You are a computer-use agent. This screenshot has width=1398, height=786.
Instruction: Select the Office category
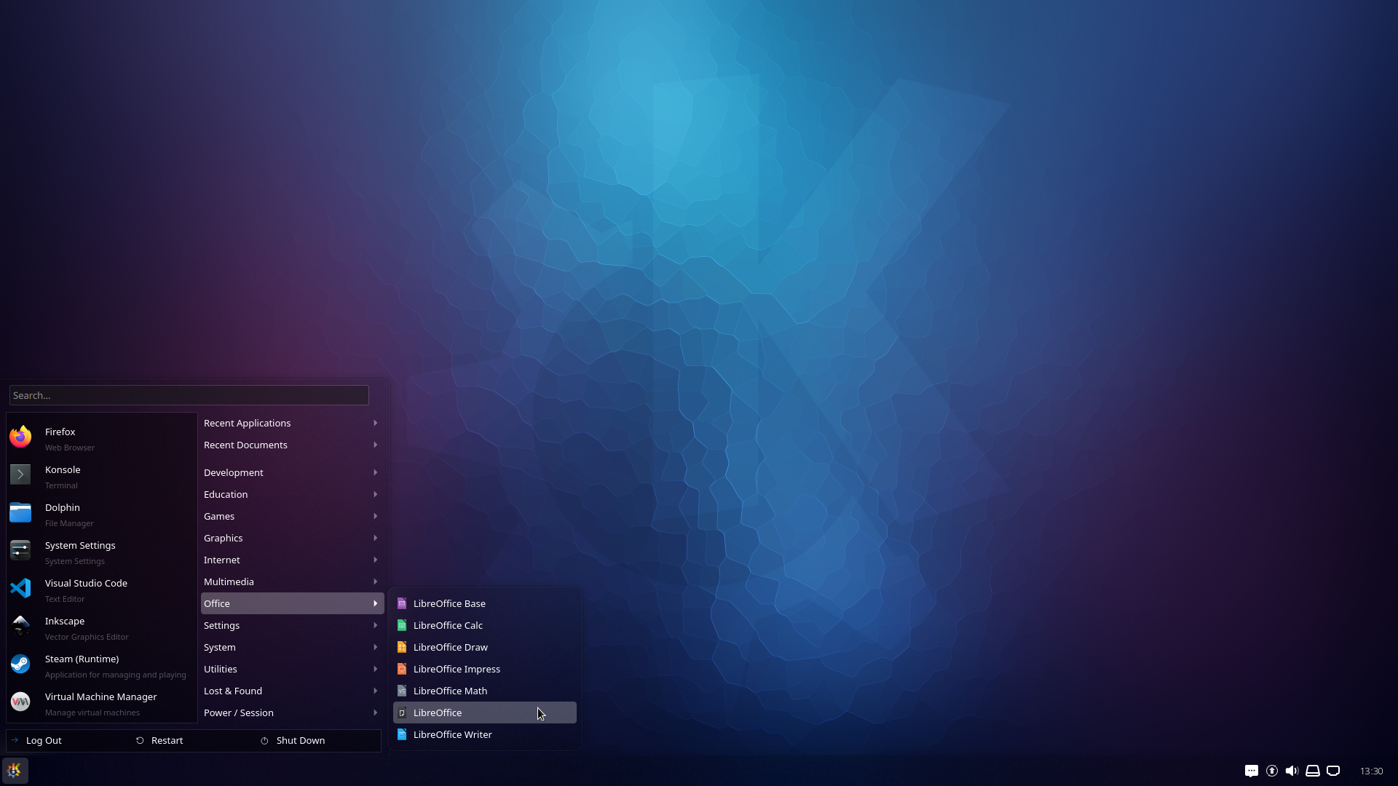(x=292, y=603)
